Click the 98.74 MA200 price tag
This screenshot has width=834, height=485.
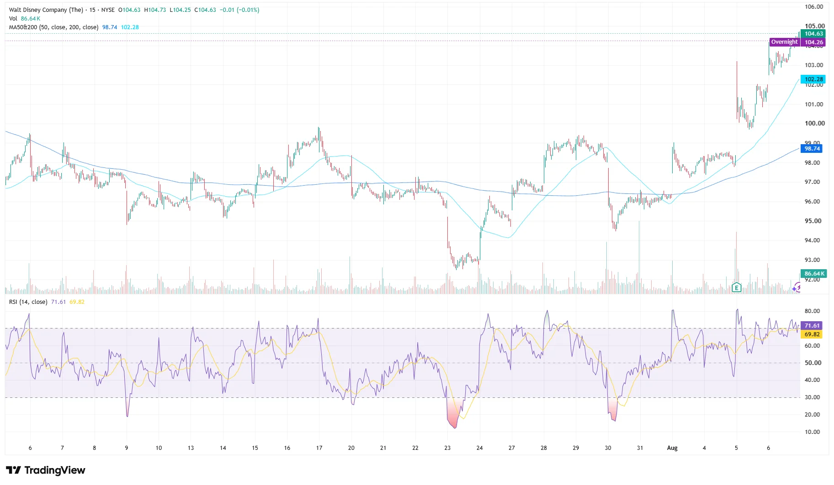[812, 149]
